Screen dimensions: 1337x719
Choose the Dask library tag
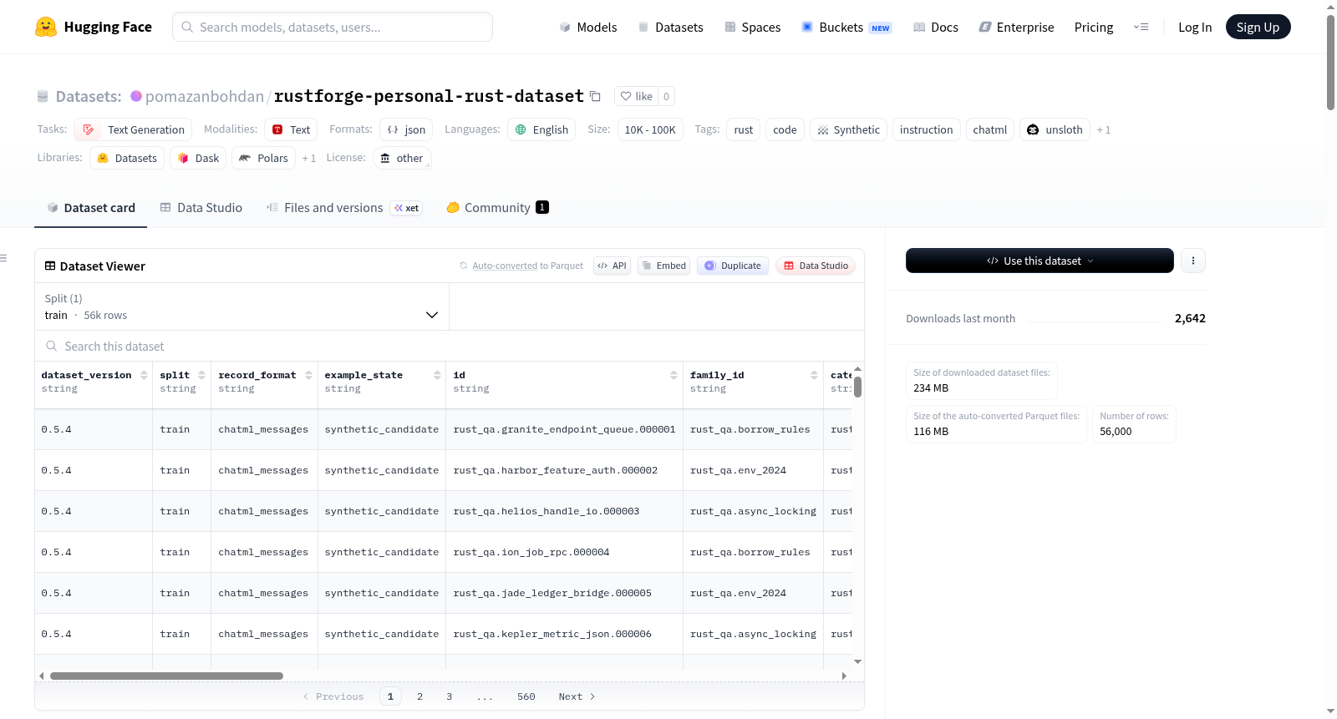pos(198,158)
